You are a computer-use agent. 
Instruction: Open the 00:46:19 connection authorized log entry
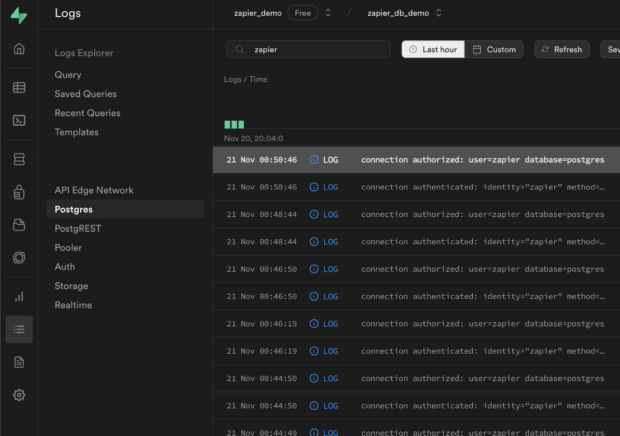click(x=417, y=324)
